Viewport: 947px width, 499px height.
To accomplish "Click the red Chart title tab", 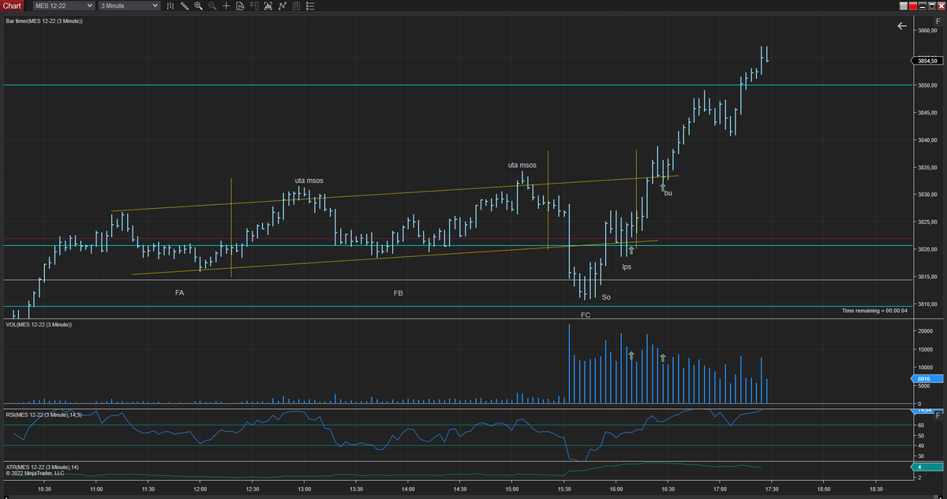I will pos(13,6).
